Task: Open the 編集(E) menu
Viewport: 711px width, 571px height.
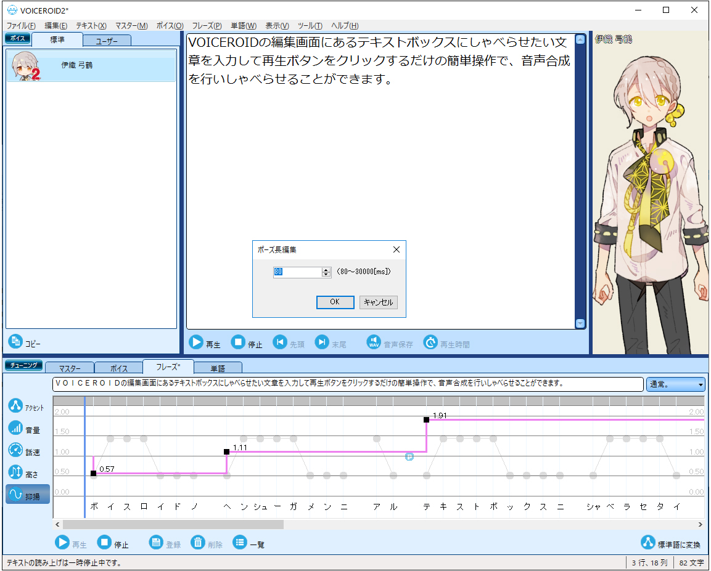Action: point(55,26)
